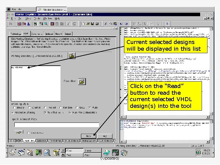This screenshot has width=220, height=165.
Task: Click the first left arrow in the bottom tab scroller
Action: click(10, 141)
